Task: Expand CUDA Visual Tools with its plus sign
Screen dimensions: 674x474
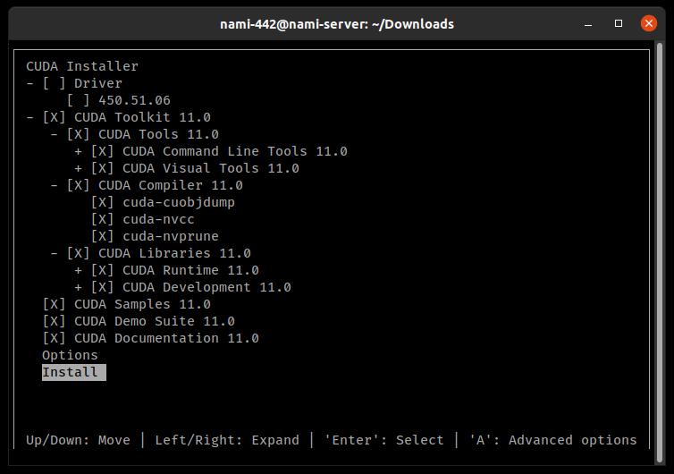Action: tap(78, 168)
